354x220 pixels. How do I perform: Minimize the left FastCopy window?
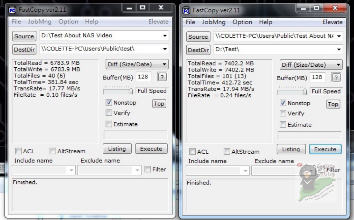[129, 8]
